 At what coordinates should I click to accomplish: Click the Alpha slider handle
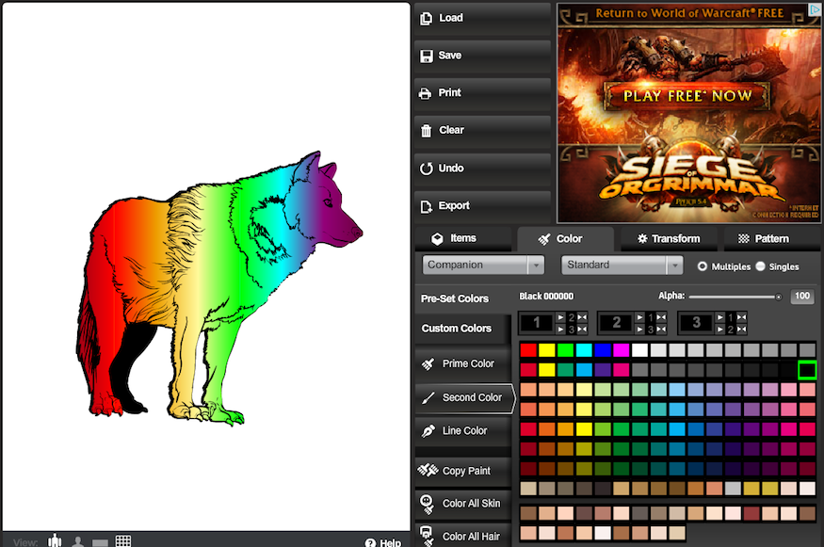pyautogui.click(x=778, y=297)
